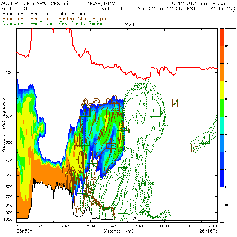Click the green .005 label right of 'H .375'

pyautogui.click(x=164, y=124)
